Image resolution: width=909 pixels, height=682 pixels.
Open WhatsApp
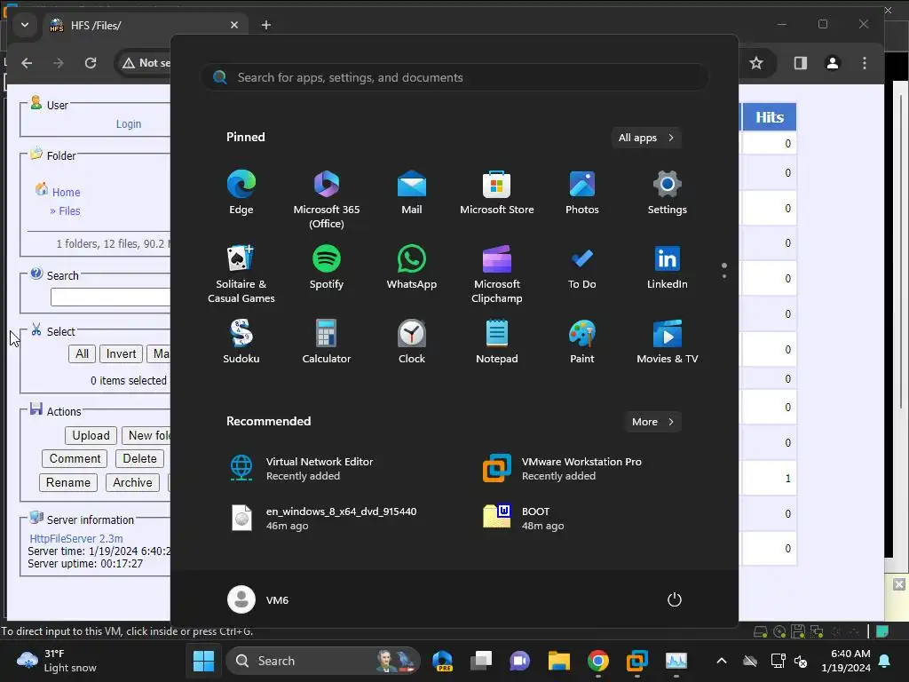coord(412,268)
